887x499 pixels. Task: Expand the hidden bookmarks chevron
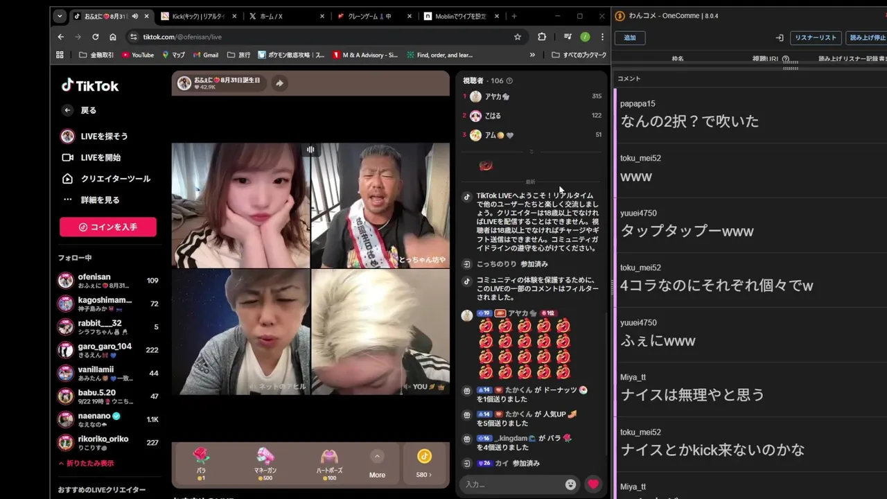click(532, 55)
